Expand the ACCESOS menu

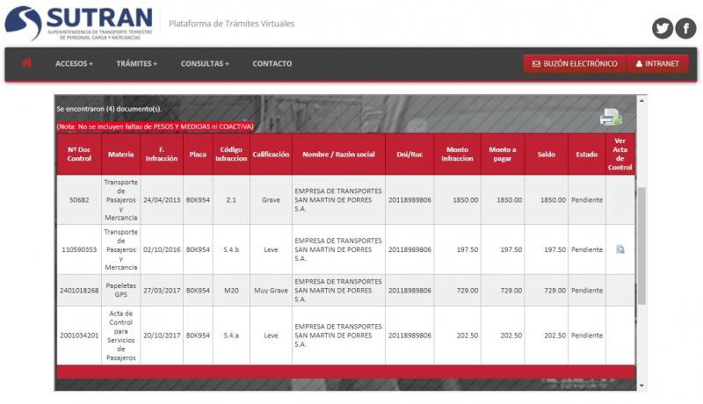pos(74,63)
